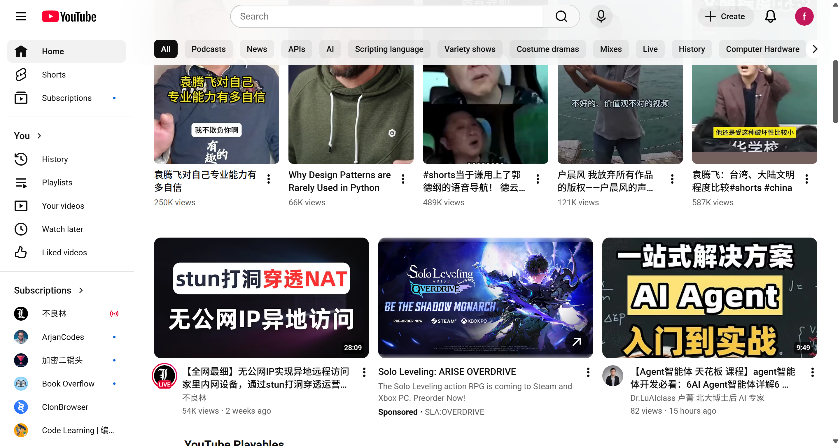
Task: Open the account avatar menu
Action: pyautogui.click(x=804, y=16)
